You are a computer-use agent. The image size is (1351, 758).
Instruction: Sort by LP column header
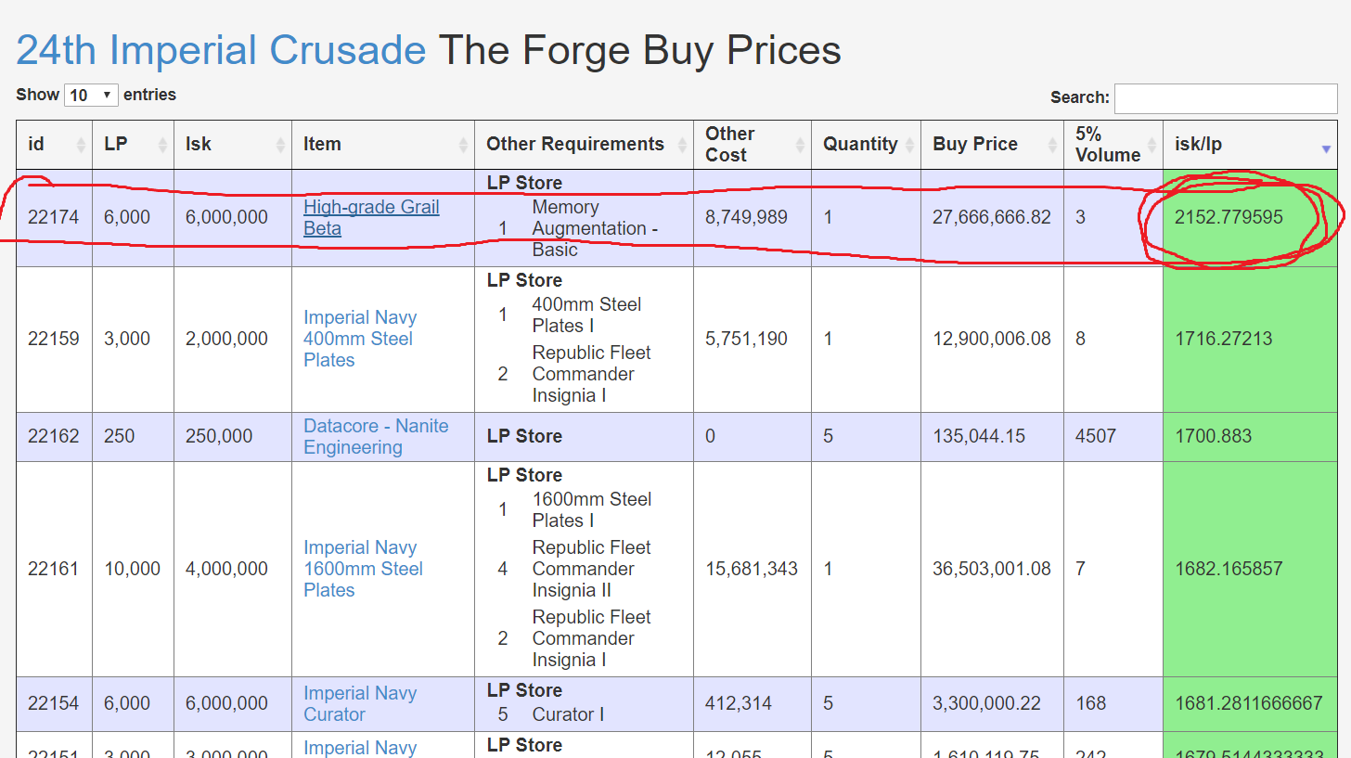[x=133, y=144]
